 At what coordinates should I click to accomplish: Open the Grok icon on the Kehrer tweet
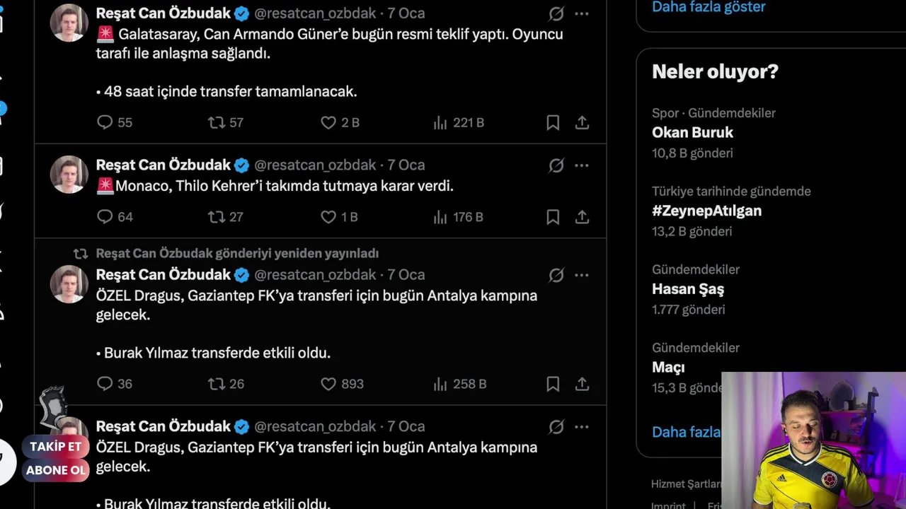click(x=556, y=165)
